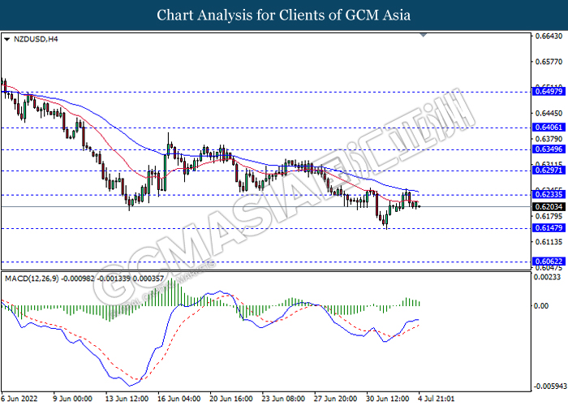Click the 6 Jun 2022 date label
The image size is (568, 406).
(x=19, y=399)
